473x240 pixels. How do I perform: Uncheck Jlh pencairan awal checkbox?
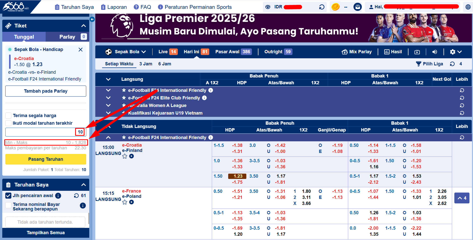point(8,196)
